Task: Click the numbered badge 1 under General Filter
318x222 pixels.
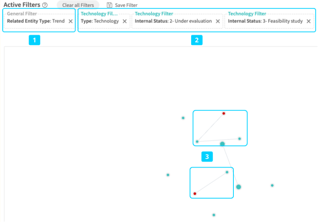Action: [x=34, y=40]
